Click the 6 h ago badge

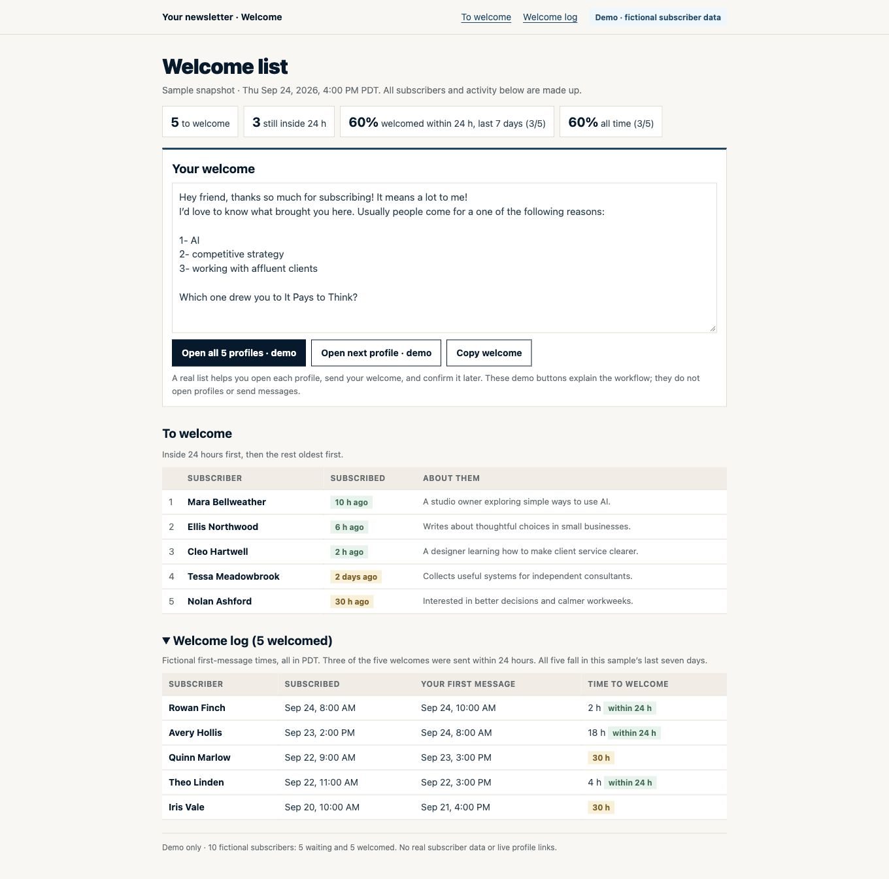tap(349, 527)
